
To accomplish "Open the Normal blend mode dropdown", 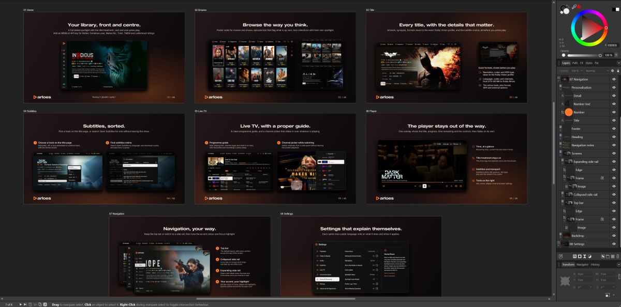I will pos(597,71).
